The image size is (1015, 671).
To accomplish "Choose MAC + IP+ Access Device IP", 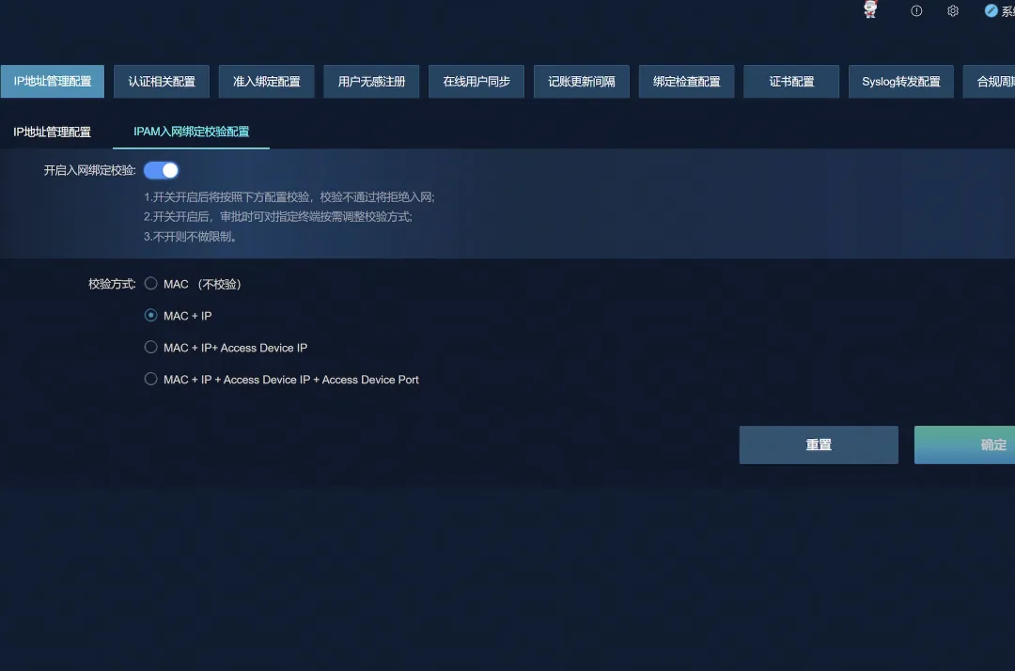I will [x=150, y=348].
